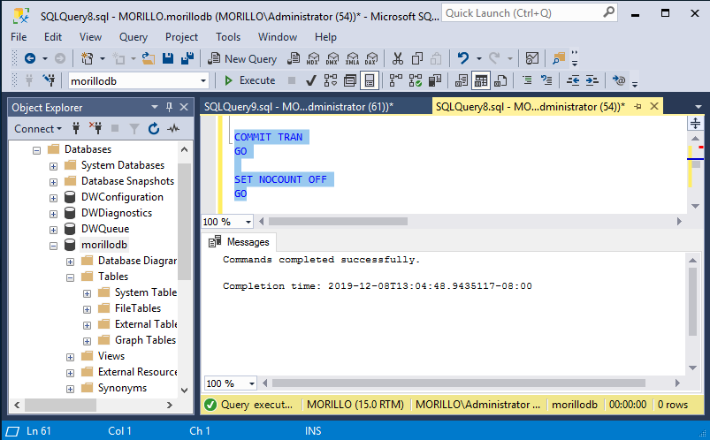
Task: Click the Find in Files icon
Action: (559, 58)
